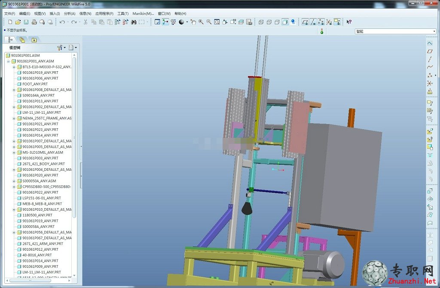
Task: Open the View Manager icon
Action: 249,22
